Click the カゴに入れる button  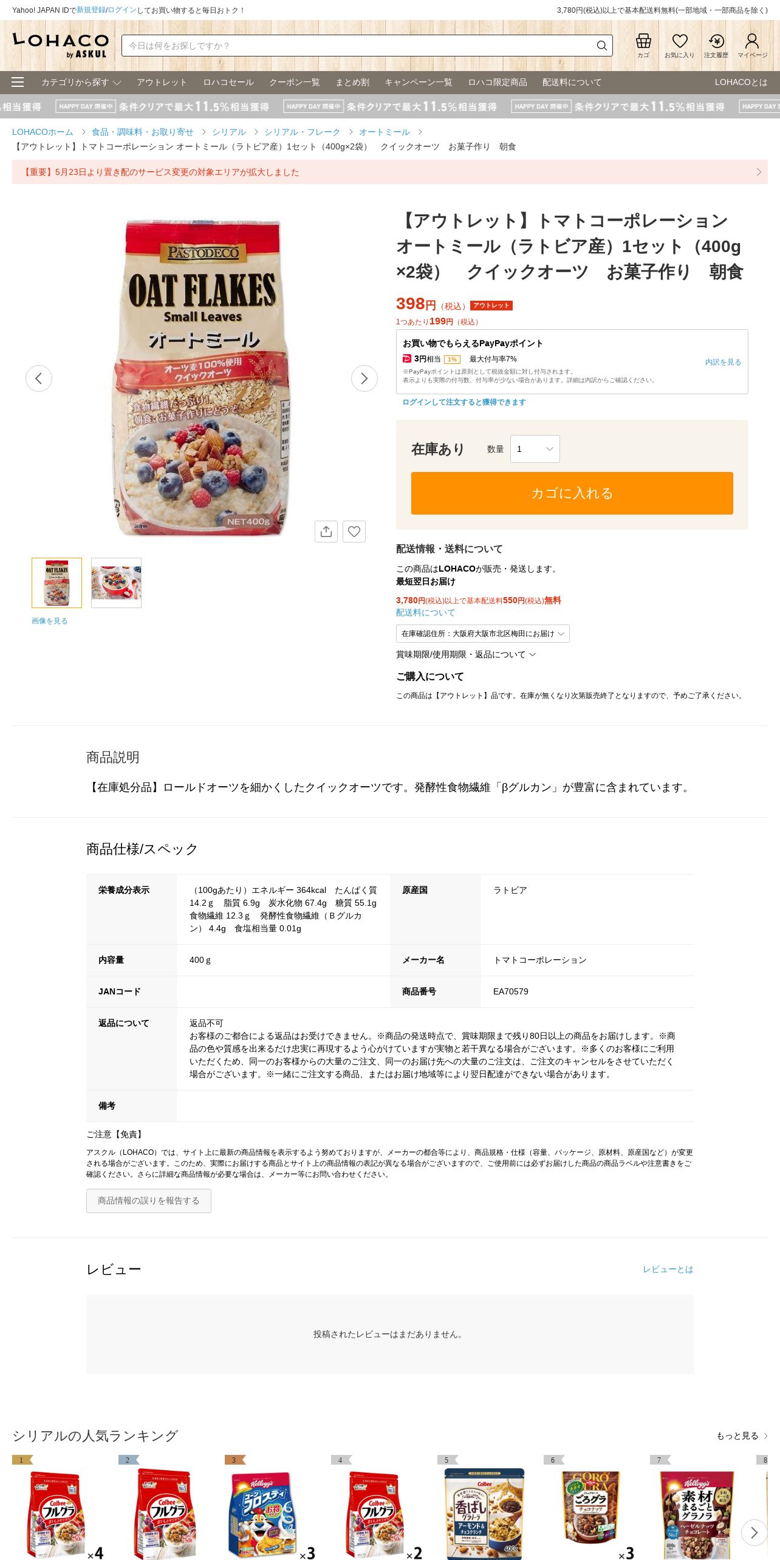tap(572, 493)
